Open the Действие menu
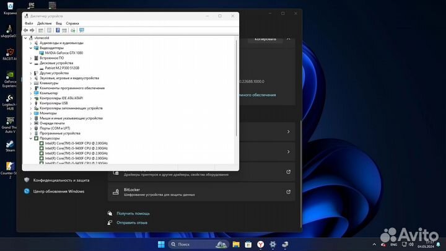The height and width of the screenshot is (251, 446). click(x=45, y=24)
